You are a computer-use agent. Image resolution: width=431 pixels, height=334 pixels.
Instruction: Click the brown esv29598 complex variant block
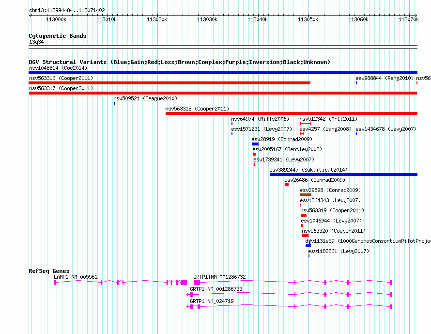(306, 195)
